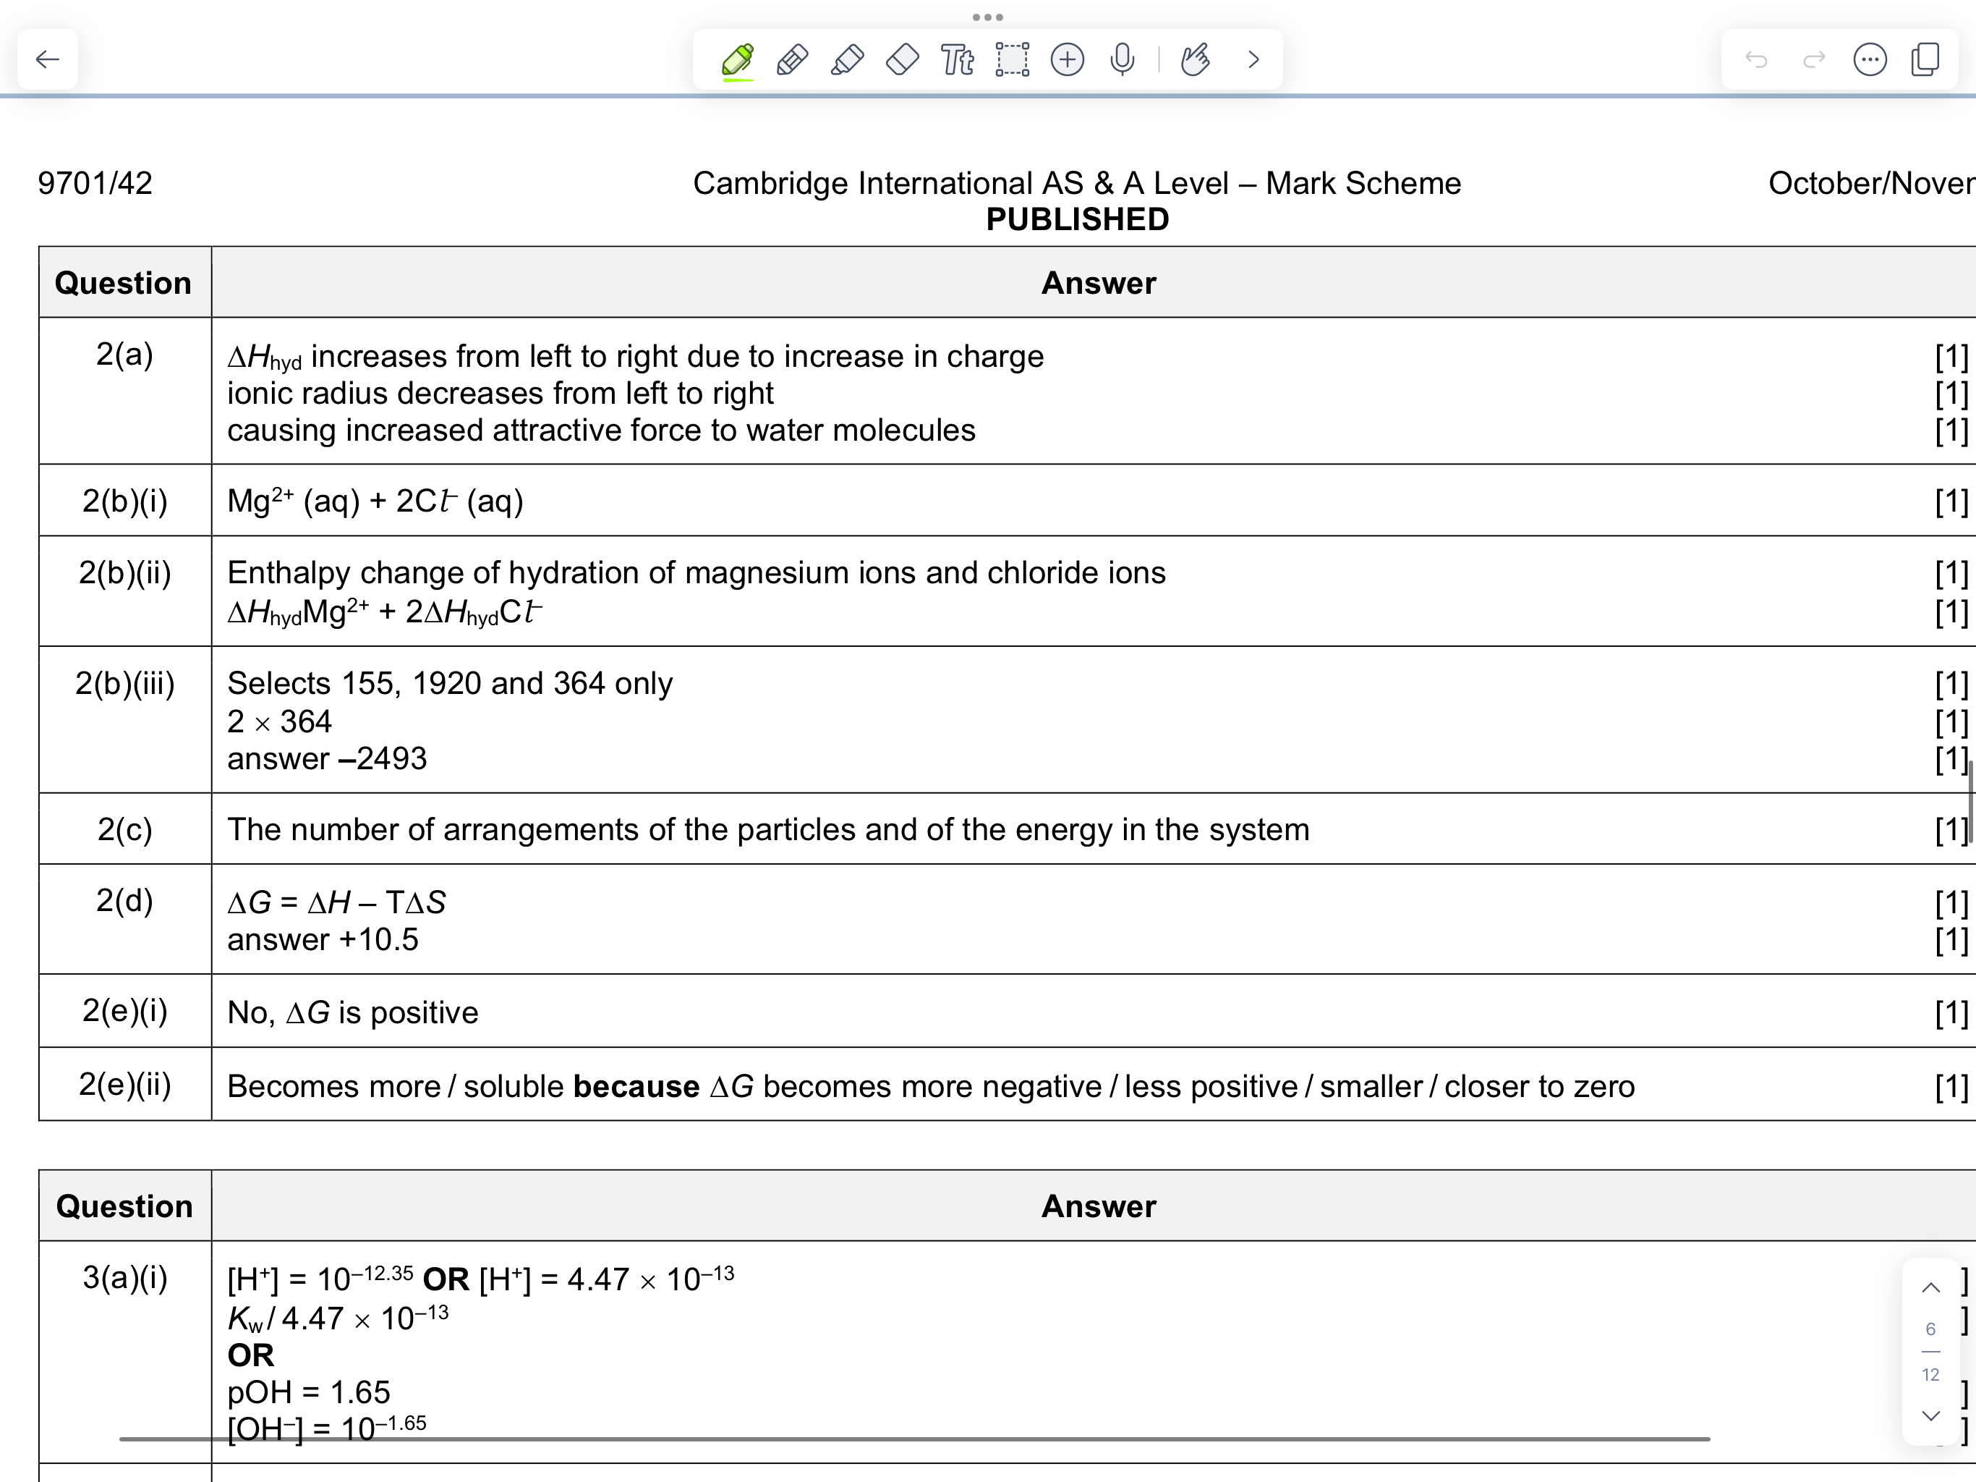Select the eraser tool
Viewport: 1976px width, 1482px height.
[x=902, y=60]
